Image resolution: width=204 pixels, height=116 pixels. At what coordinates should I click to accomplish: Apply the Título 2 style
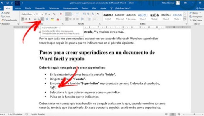pos(154,17)
